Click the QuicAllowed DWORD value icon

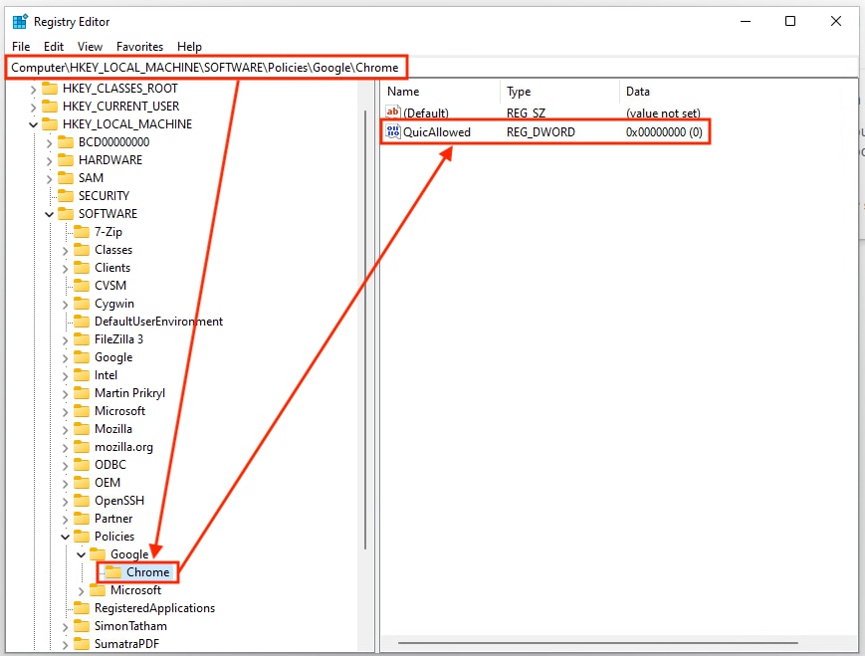tap(393, 131)
